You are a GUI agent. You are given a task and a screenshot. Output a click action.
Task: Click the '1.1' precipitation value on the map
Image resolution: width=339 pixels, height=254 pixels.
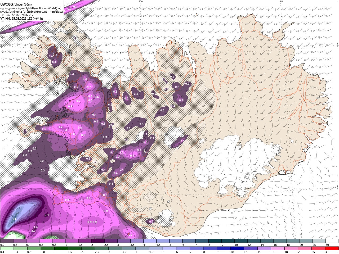[80, 199]
